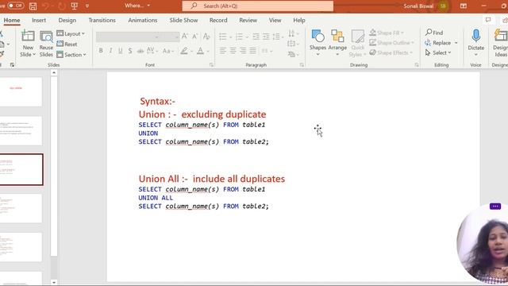Click the New Slide icon
The width and height of the screenshot is (508, 286).
pyautogui.click(x=28, y=37)
